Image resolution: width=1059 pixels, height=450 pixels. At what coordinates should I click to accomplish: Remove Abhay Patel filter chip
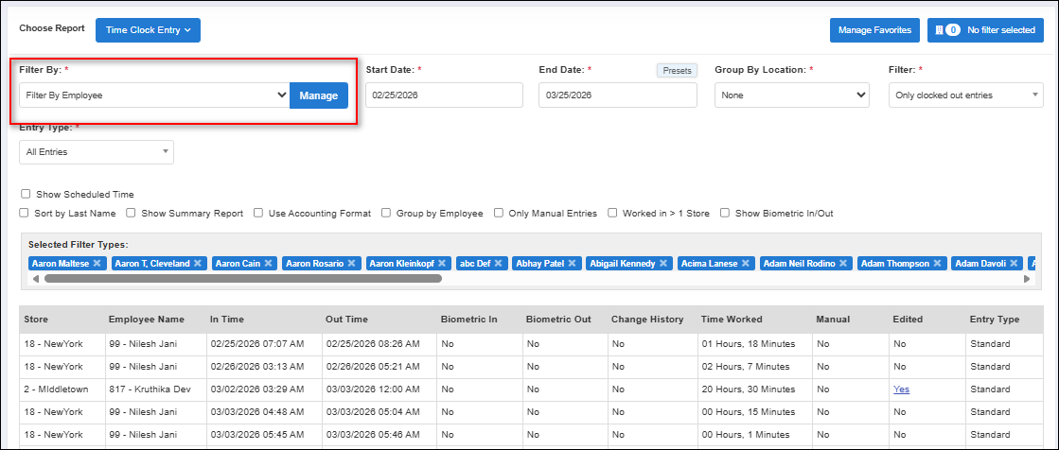pyautogui.click(x=570, y=264)
